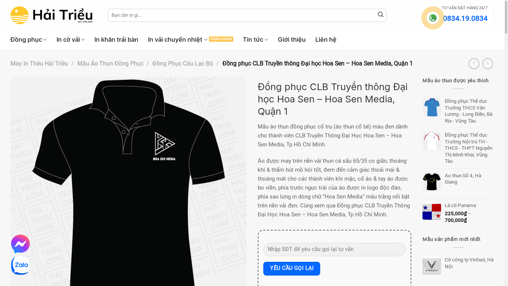Open Cờ công ty Vinfast, Hà Nội link
Viewport: 508px width, 286px height.
469,263
